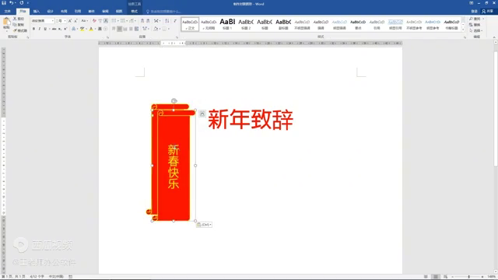Expand the Styles gallery more arrow
The image size is (498, 280).
click(463, 30)
